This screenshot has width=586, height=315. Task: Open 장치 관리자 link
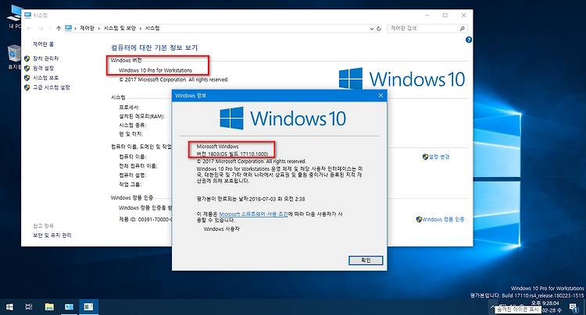click(45, 58)
